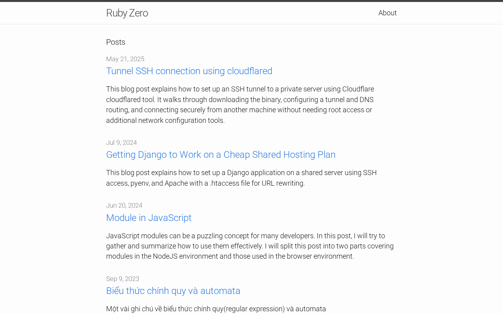This screenshot has height=314, width=503.
Task: Open the Module in JavaScript post
Action: point(149,218)
